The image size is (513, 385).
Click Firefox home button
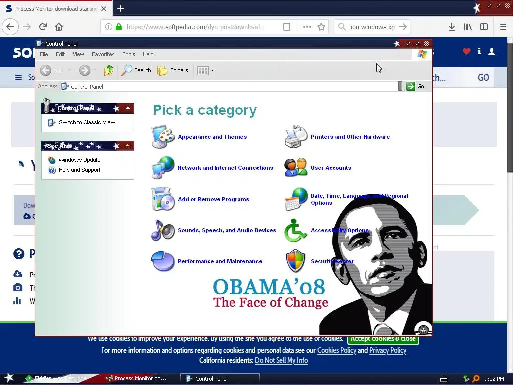pyautogui.click(x=59, y=27)
